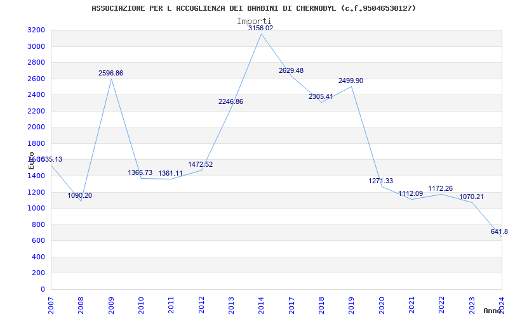Click the data label 1090.20

click(x=80, y=195)
